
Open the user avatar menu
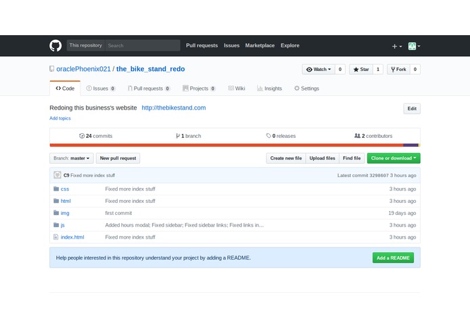click(414, 46)
